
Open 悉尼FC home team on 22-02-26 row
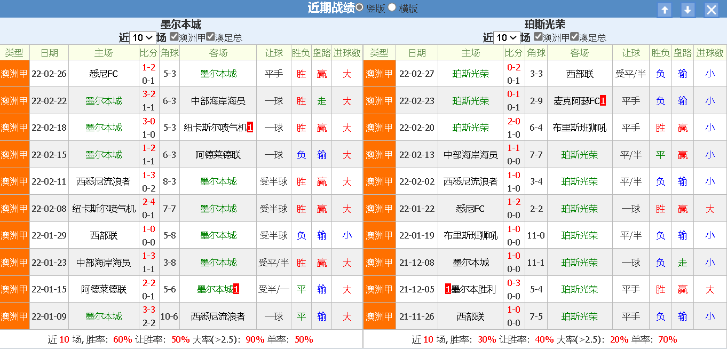coord(104,74)
